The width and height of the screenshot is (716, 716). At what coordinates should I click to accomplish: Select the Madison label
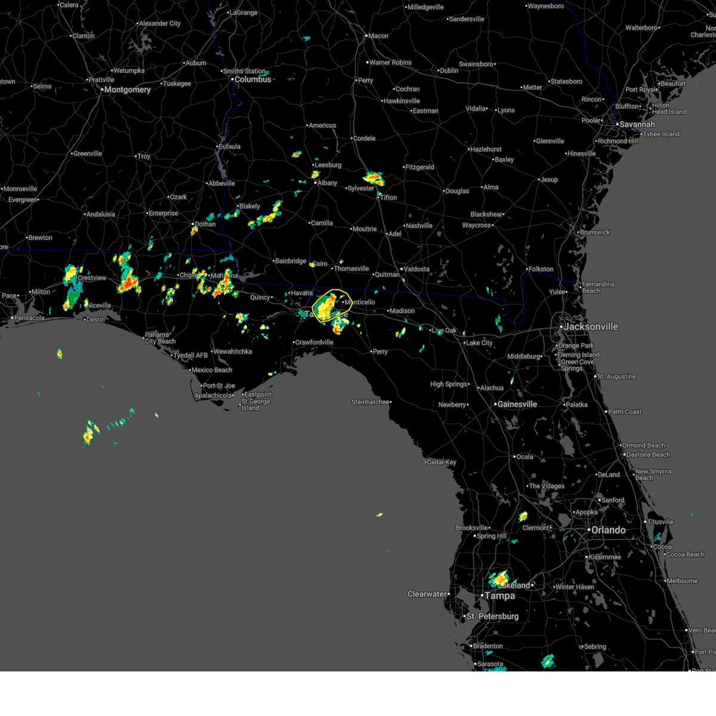click(402, 311)
